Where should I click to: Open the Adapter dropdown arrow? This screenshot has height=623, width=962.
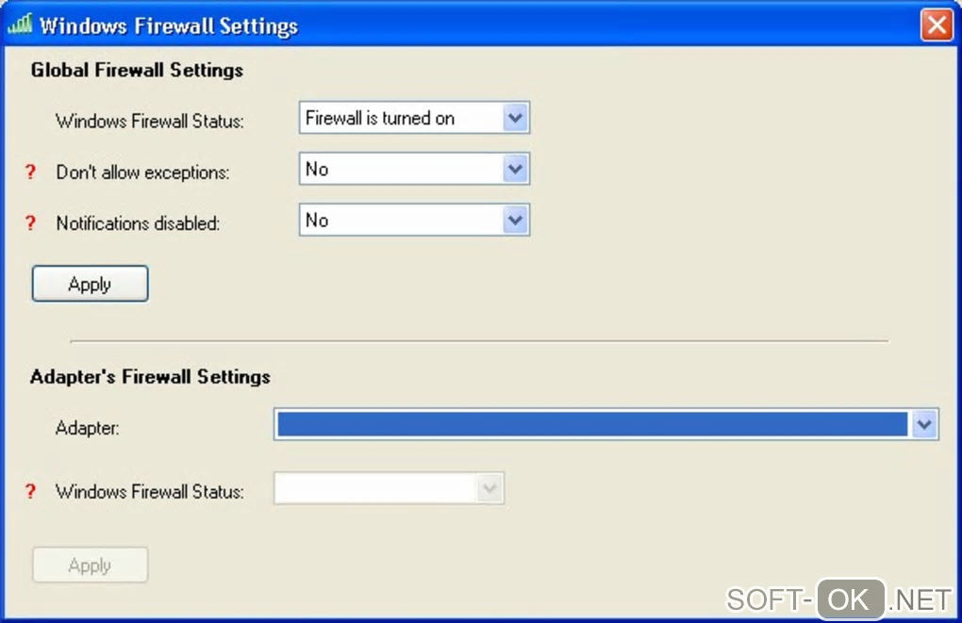pyautogui.click(x=924, y=426)
